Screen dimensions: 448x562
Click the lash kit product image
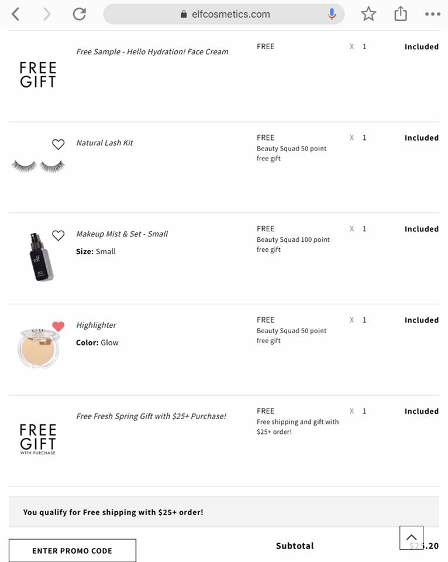pos(39,166)
